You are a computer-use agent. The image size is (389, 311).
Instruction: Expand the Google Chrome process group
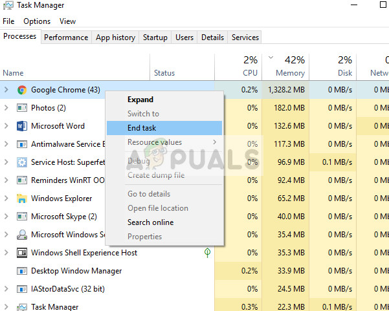point(6,90)
